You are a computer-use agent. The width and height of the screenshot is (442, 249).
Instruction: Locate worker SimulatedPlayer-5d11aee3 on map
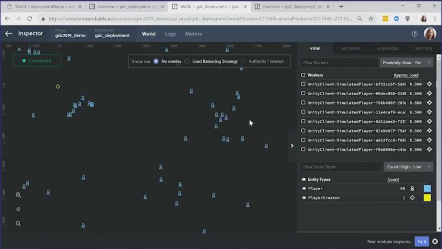tap(429, 121)
